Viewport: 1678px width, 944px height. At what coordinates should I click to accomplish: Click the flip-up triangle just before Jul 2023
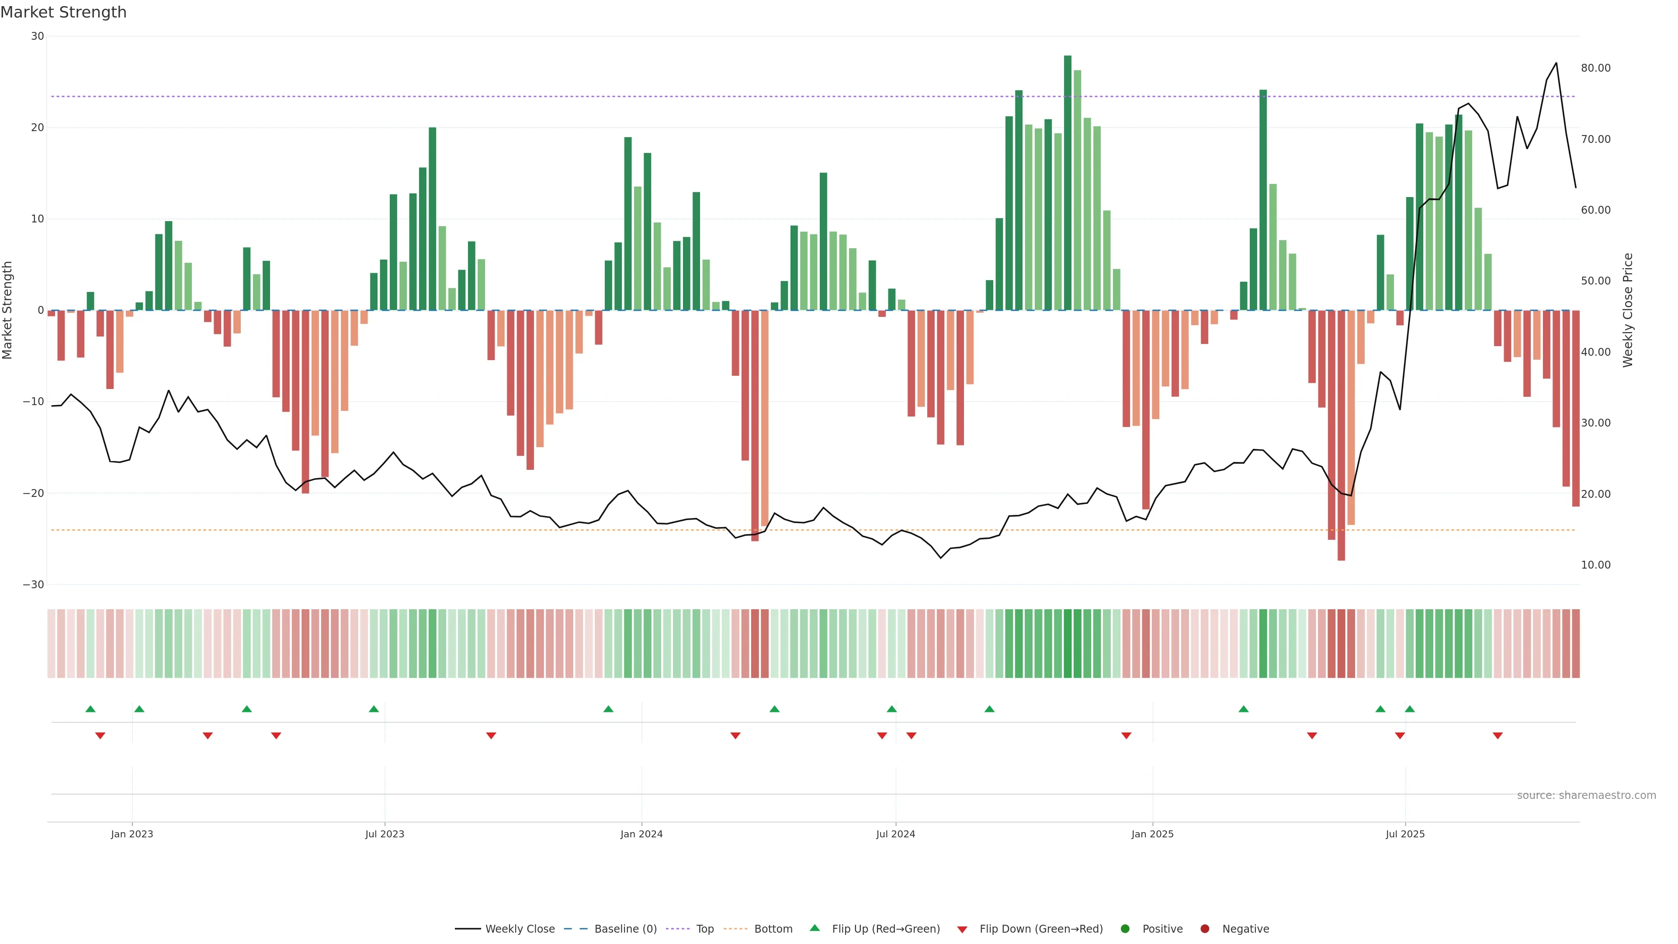click(x=374, y=709)
